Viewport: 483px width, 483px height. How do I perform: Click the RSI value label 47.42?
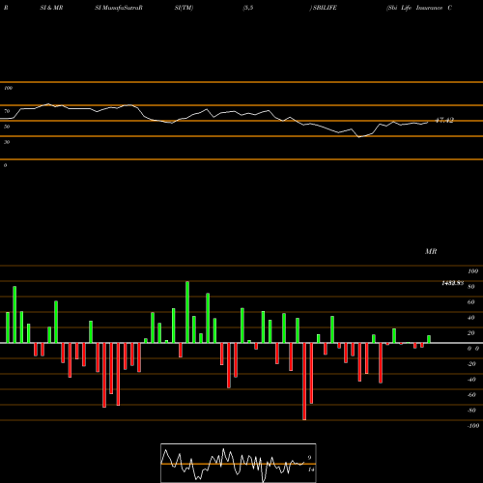(x=444, y=120)
